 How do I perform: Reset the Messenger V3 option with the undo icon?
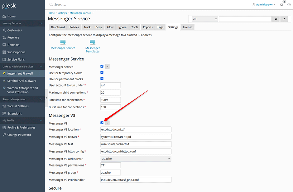click(107, 123)
